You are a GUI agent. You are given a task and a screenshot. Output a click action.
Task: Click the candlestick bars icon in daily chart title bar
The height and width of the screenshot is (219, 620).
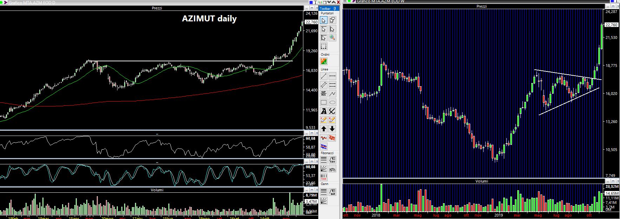coord(320,2)
